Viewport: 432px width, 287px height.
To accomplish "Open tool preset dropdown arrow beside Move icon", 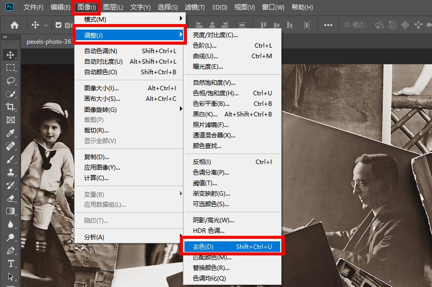I will click(x=46, y=26).
